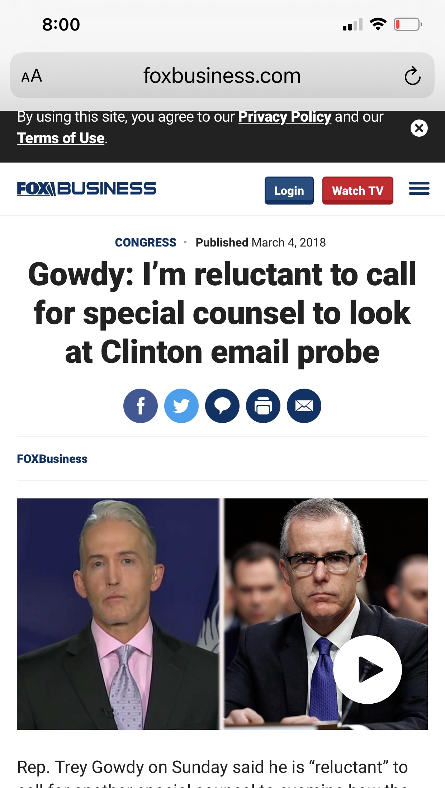Play the Gowdy video
445x788 pixels.
(x=367, y=669)
